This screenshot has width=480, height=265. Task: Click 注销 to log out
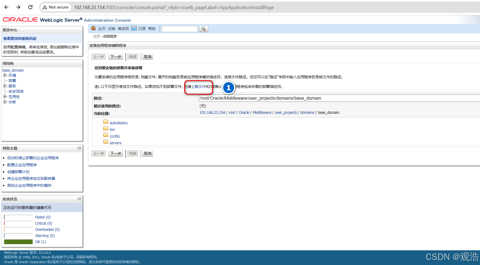[112, 29]
